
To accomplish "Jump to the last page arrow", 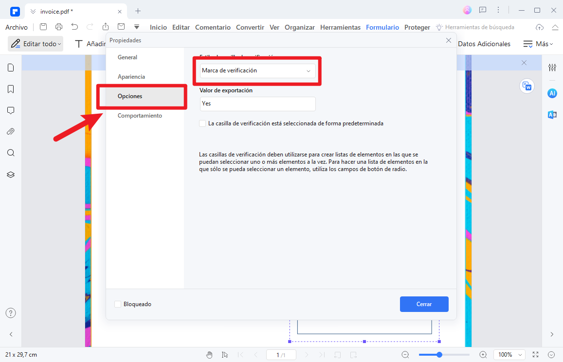I will 322,355.
